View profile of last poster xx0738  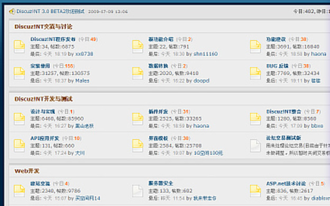pos(84,54)
